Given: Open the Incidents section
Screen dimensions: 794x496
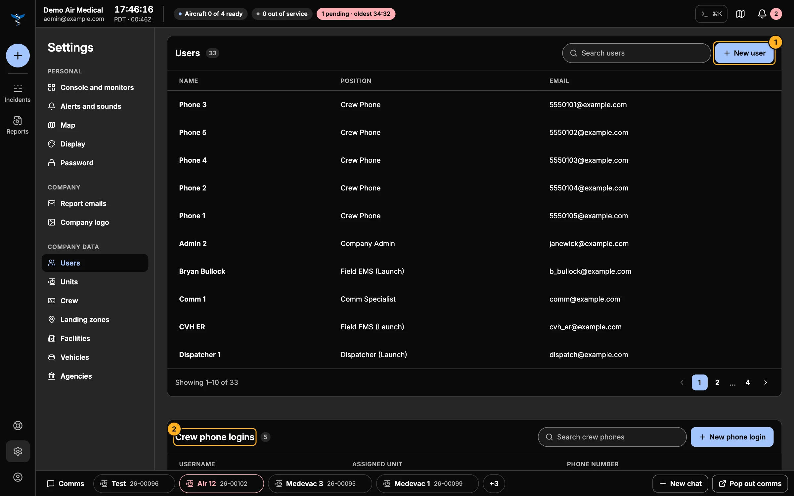Looking at the screenshot, I should click(18, 94).
